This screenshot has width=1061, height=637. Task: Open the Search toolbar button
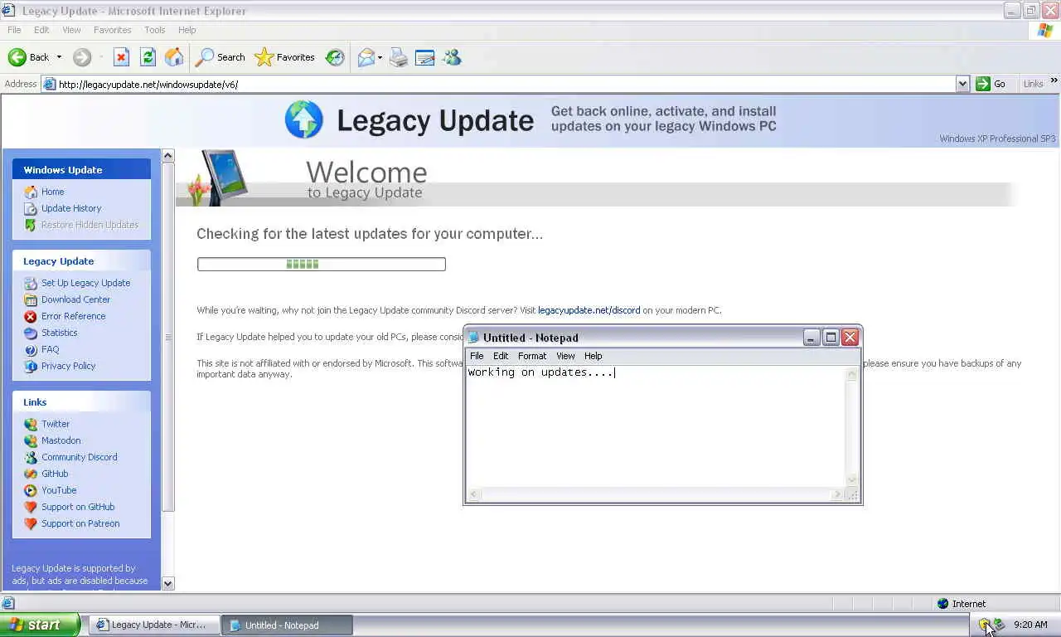coord(220,57)
